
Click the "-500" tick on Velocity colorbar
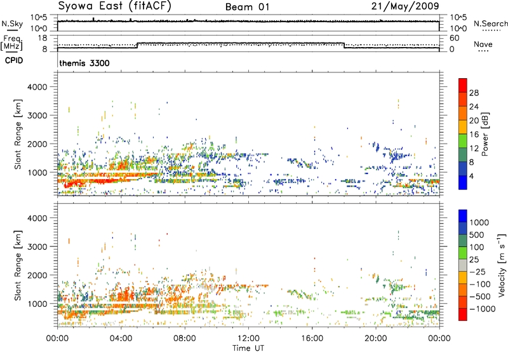480,297
